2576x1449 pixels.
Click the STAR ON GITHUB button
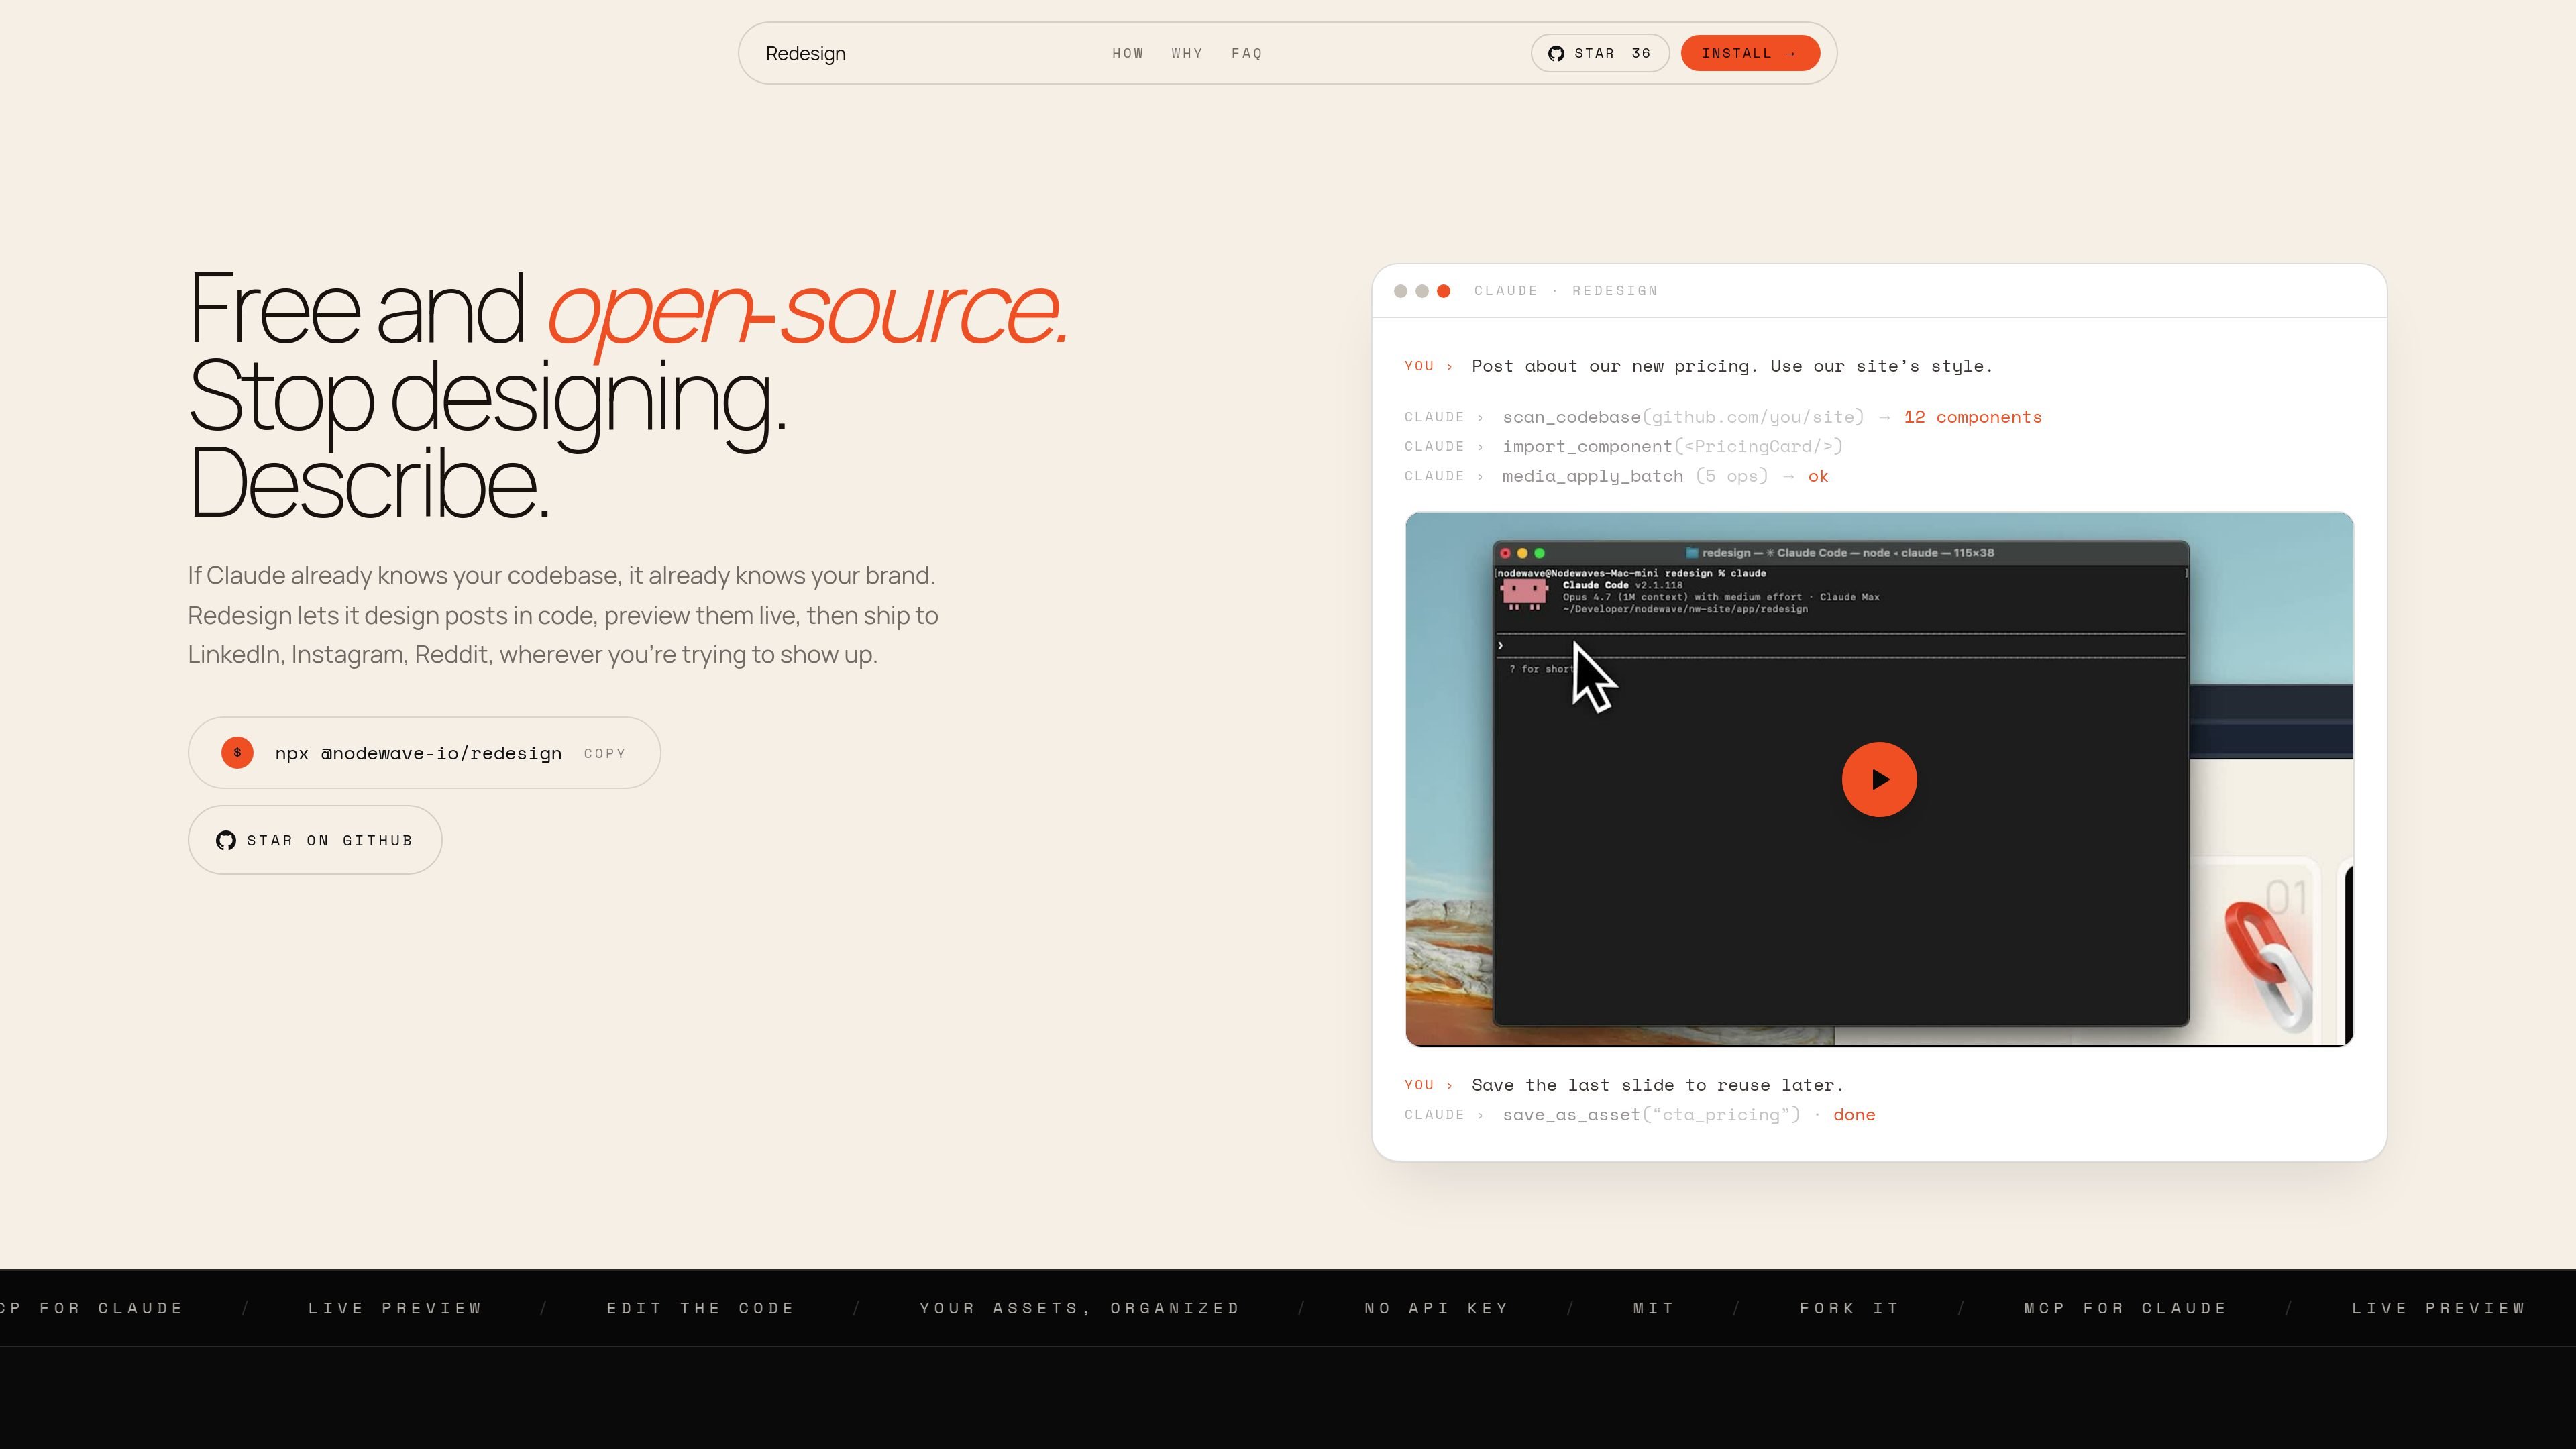pyautogui.click(x=314, y=840)
